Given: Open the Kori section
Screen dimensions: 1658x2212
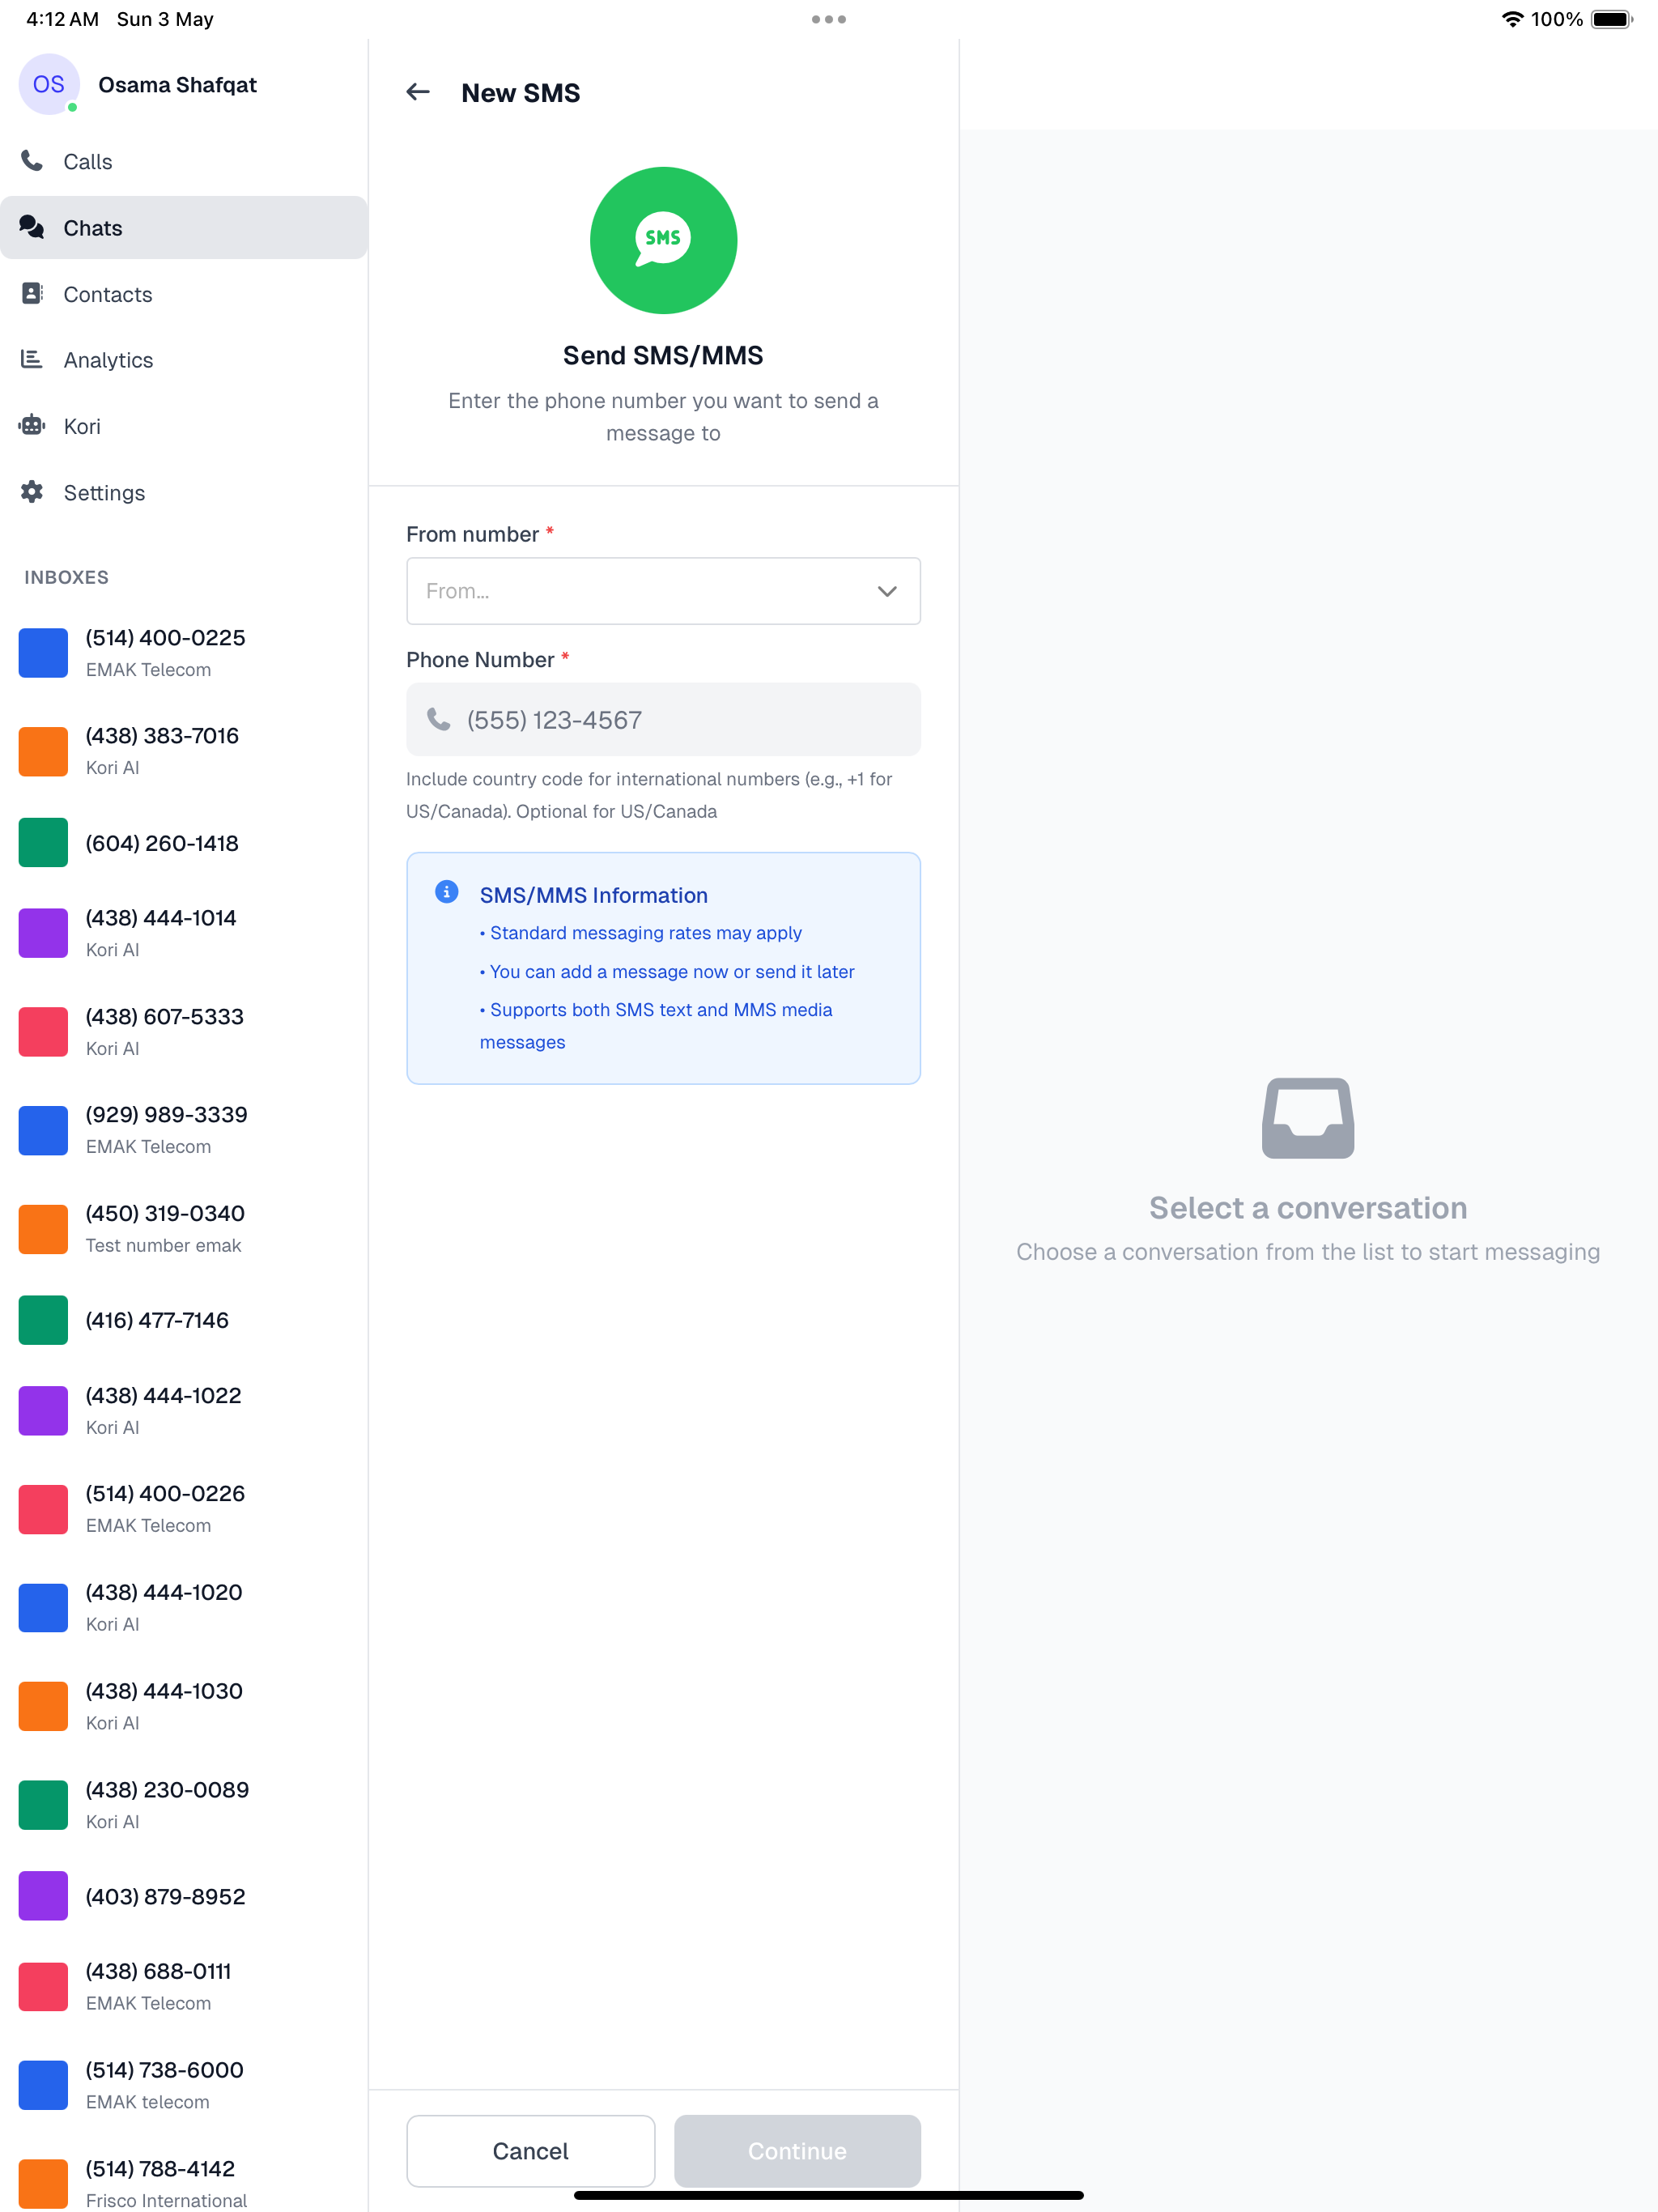Looking at the screenshot, I should pos(184,426).
